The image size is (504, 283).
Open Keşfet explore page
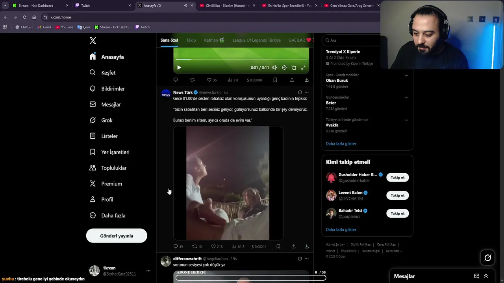(x=102, y=73)
